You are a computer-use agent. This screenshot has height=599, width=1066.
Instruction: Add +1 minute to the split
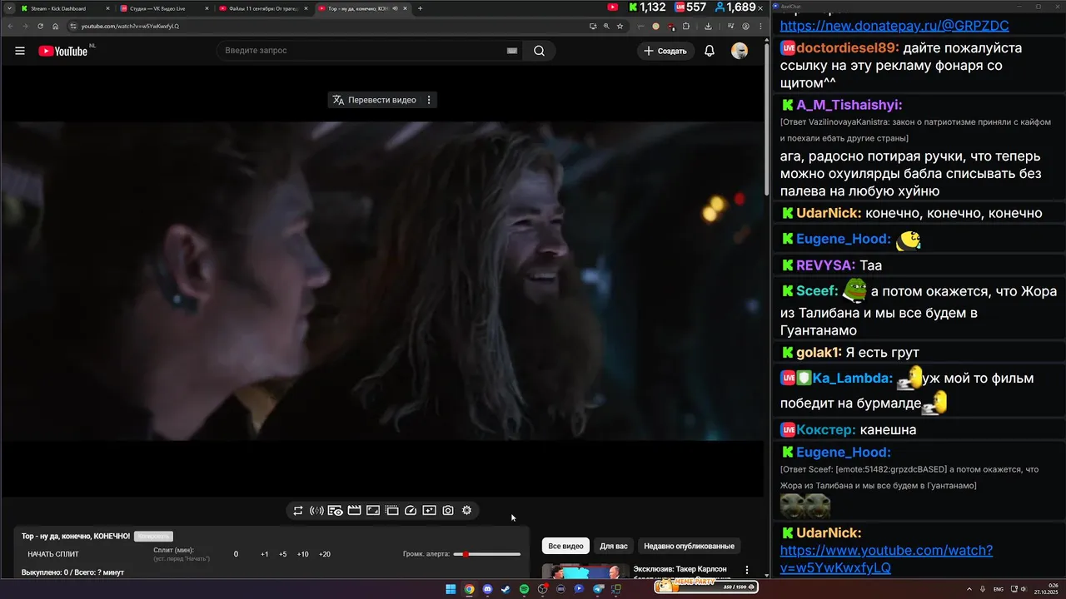click(265, 554)
